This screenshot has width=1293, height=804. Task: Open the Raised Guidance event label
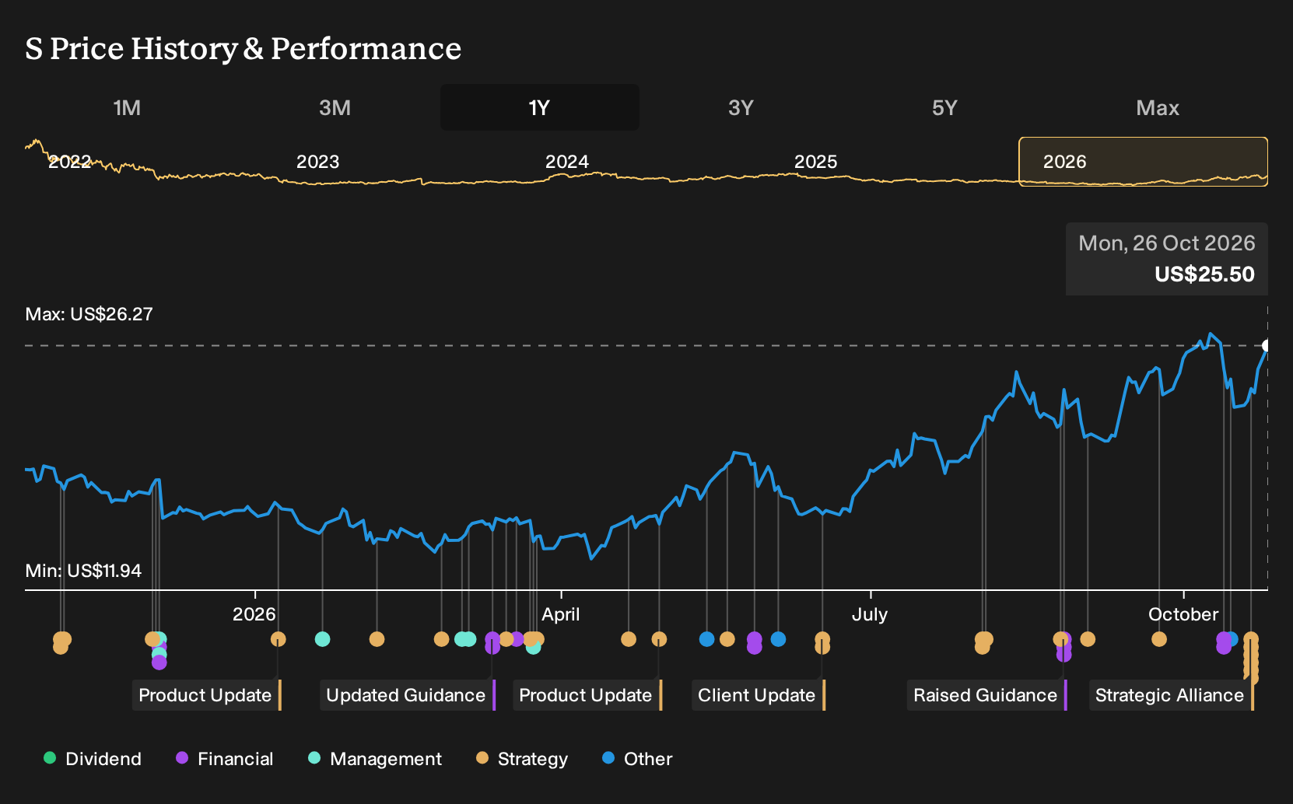coord(986,695)
